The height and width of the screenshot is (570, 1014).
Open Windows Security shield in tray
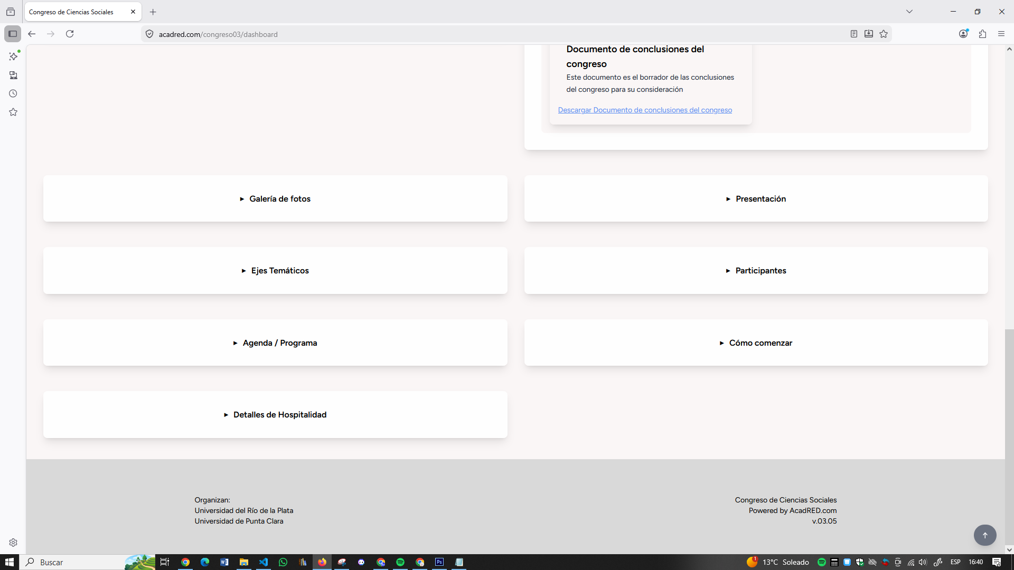click(x=860, y=562)
